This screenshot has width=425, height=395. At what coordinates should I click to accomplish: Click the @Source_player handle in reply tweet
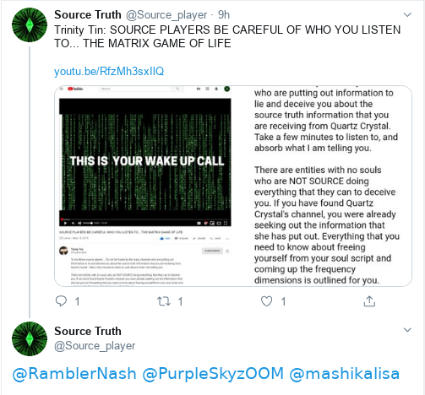(x=95, y=345)
